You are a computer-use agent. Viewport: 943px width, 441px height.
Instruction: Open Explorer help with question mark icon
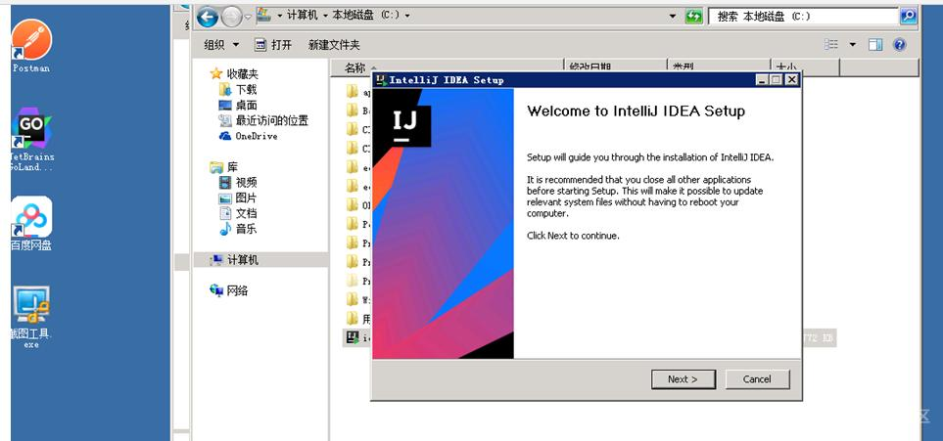pyautogui.click(x=899, y=44)
